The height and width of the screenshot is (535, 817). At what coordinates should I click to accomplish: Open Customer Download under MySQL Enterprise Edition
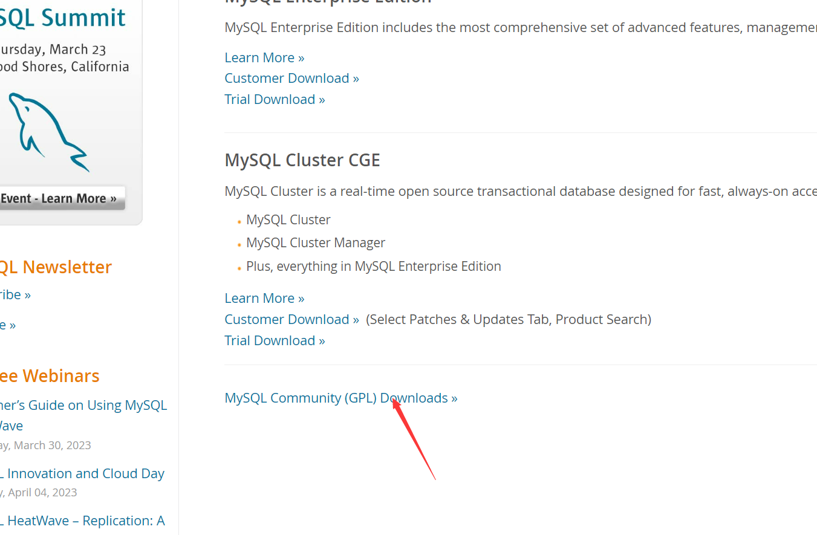click(291, 78)
